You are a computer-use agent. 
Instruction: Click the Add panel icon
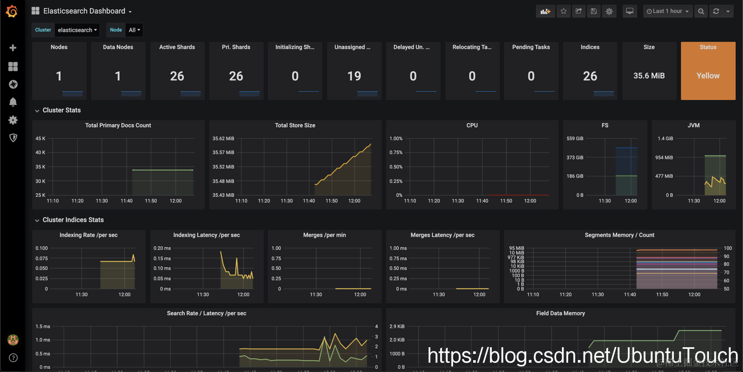[545, 11]
